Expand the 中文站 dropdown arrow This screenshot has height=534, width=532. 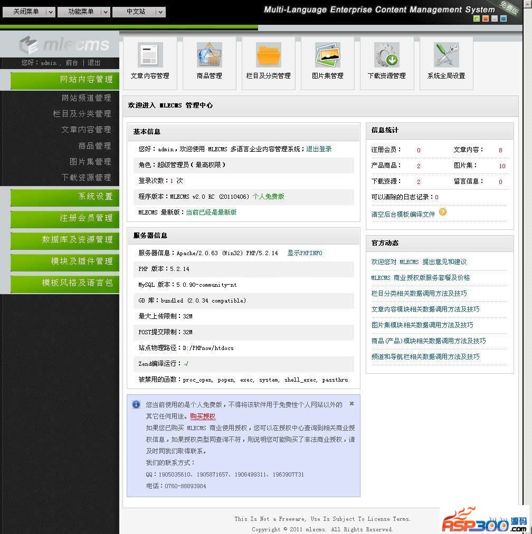(x=160, y=12)
